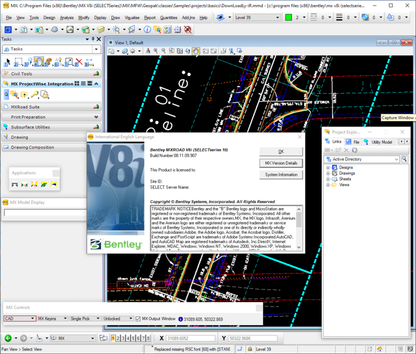Screen dimensions: 416x354
Task: Click the System Information button
Action: pyautogui.click(x=281, y=175)
